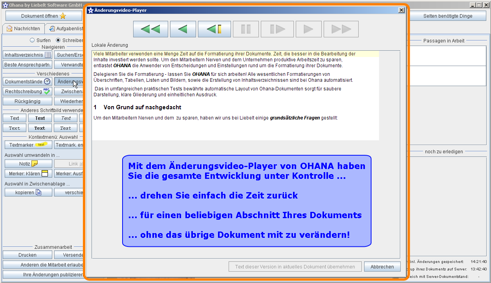Fast forward to the latest change

[x=341, y=29]
